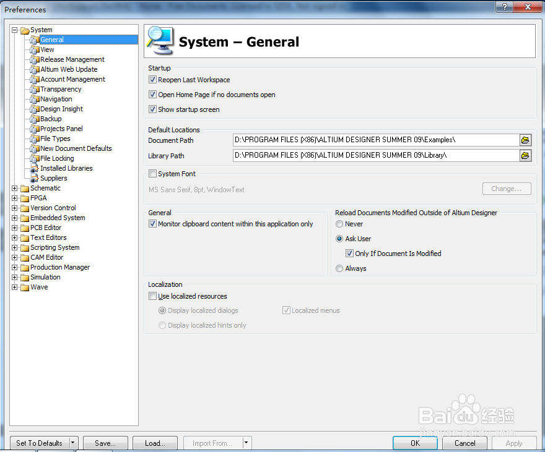This screenshot has width=545, height=452.
Task: Click the Transparency page icon
Action: point(35,90)
